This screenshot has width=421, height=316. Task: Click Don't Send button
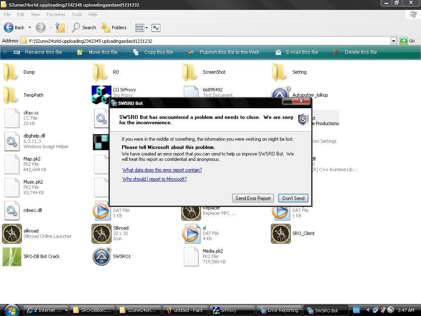293,198
